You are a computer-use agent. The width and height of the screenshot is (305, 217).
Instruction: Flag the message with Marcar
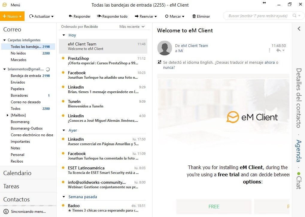tap(173, 16)
